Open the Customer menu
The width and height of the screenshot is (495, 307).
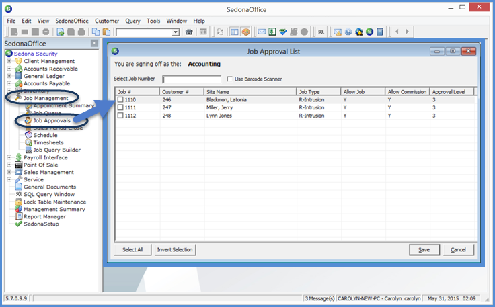[x=107, y=21]
